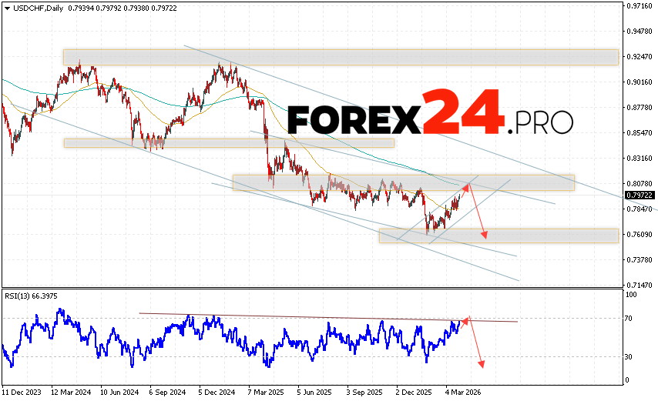The image size is (658, 401).
Task: Click price scale value 0.90160
Action: [640, 82]
